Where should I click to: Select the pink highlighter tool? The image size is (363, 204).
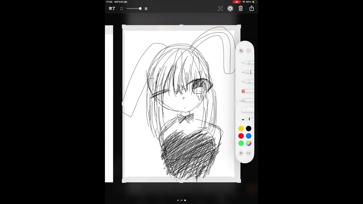pos(248,82)
